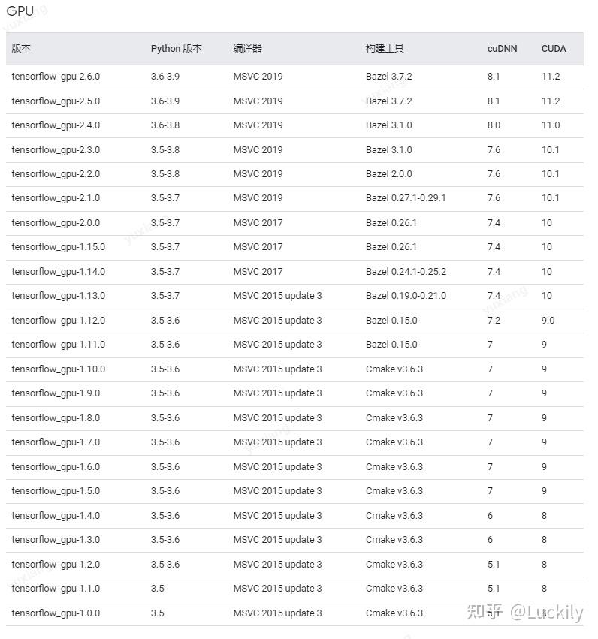The width and height of the screenshot is (598, 639).
Task: Select the tensorflow_gpu-2.2.0 cell
Action: [x=56, y=174]
